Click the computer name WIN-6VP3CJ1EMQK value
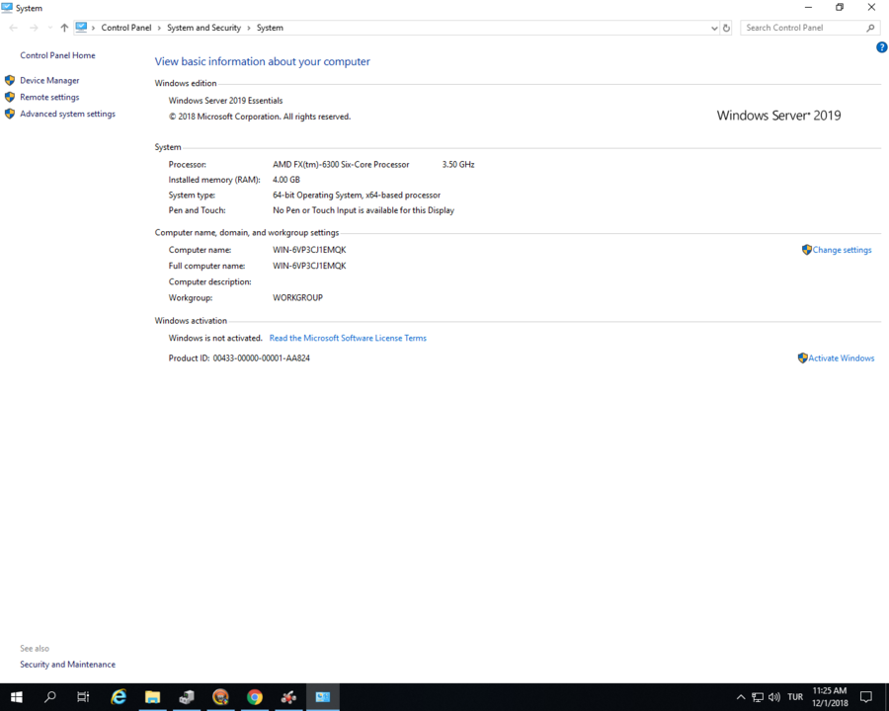Screen dimensions: 889x711 click(x=309, y=250)
